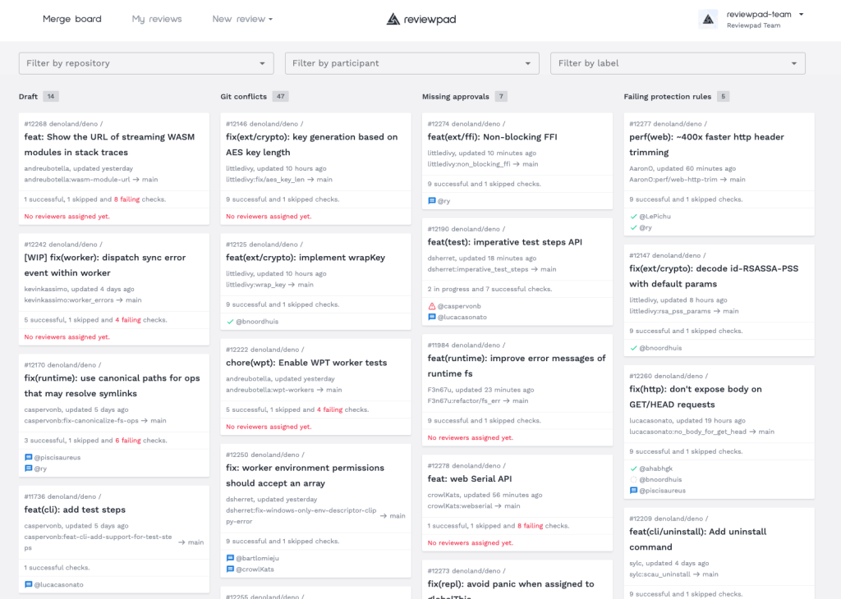The width and height of the screenshot is (841, 599).
Task: Switch to the Merge board tab
Action: (x=71, y=18)
